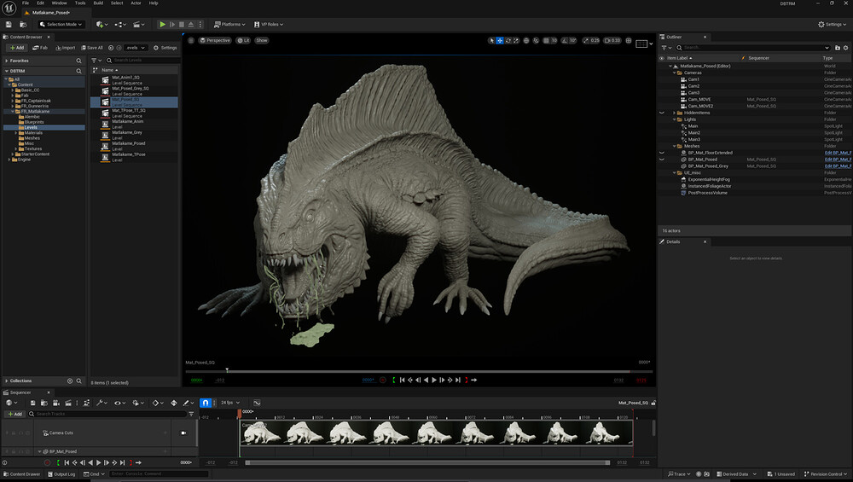853x482 pixels.
Task: Open the 24 fps frame rate dropdown
Action: click(x=231, y=403)
